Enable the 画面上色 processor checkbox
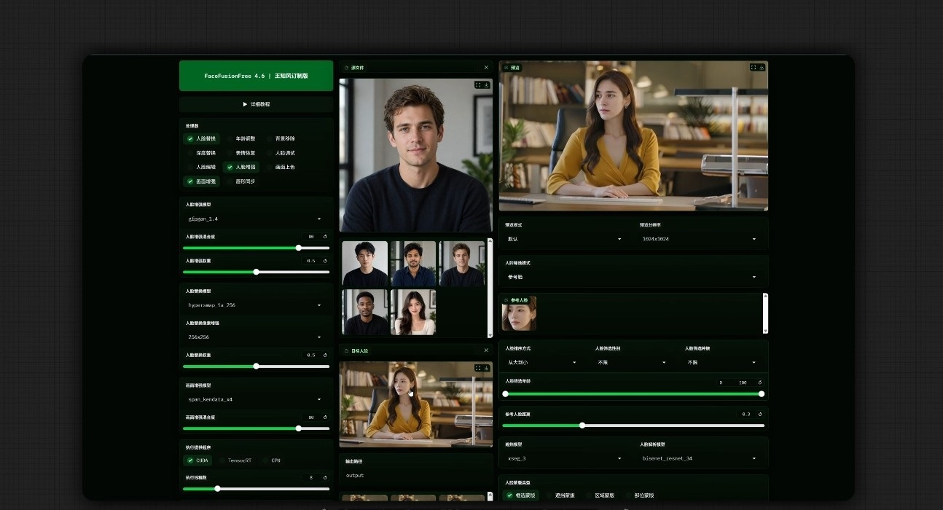Image resolution: width=943 pixels, height=510 pixels. 270,167
